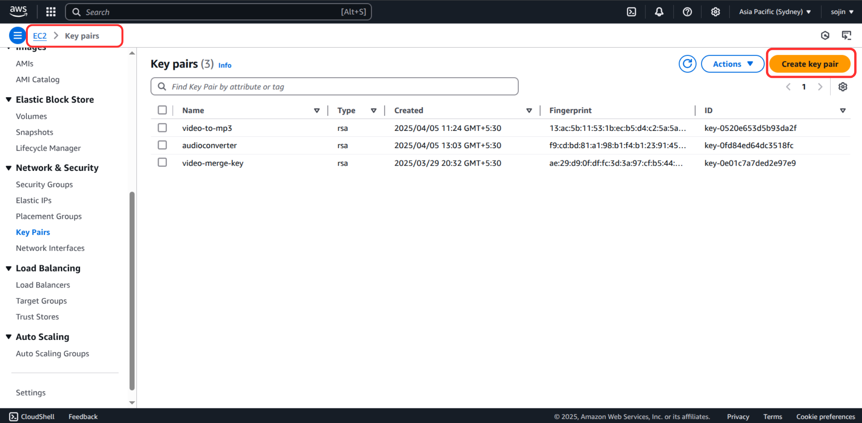The height and width of the screenshot is (423, 862).
Task: Click the sidebar scroll-down arrow
Action: (132, 403)
